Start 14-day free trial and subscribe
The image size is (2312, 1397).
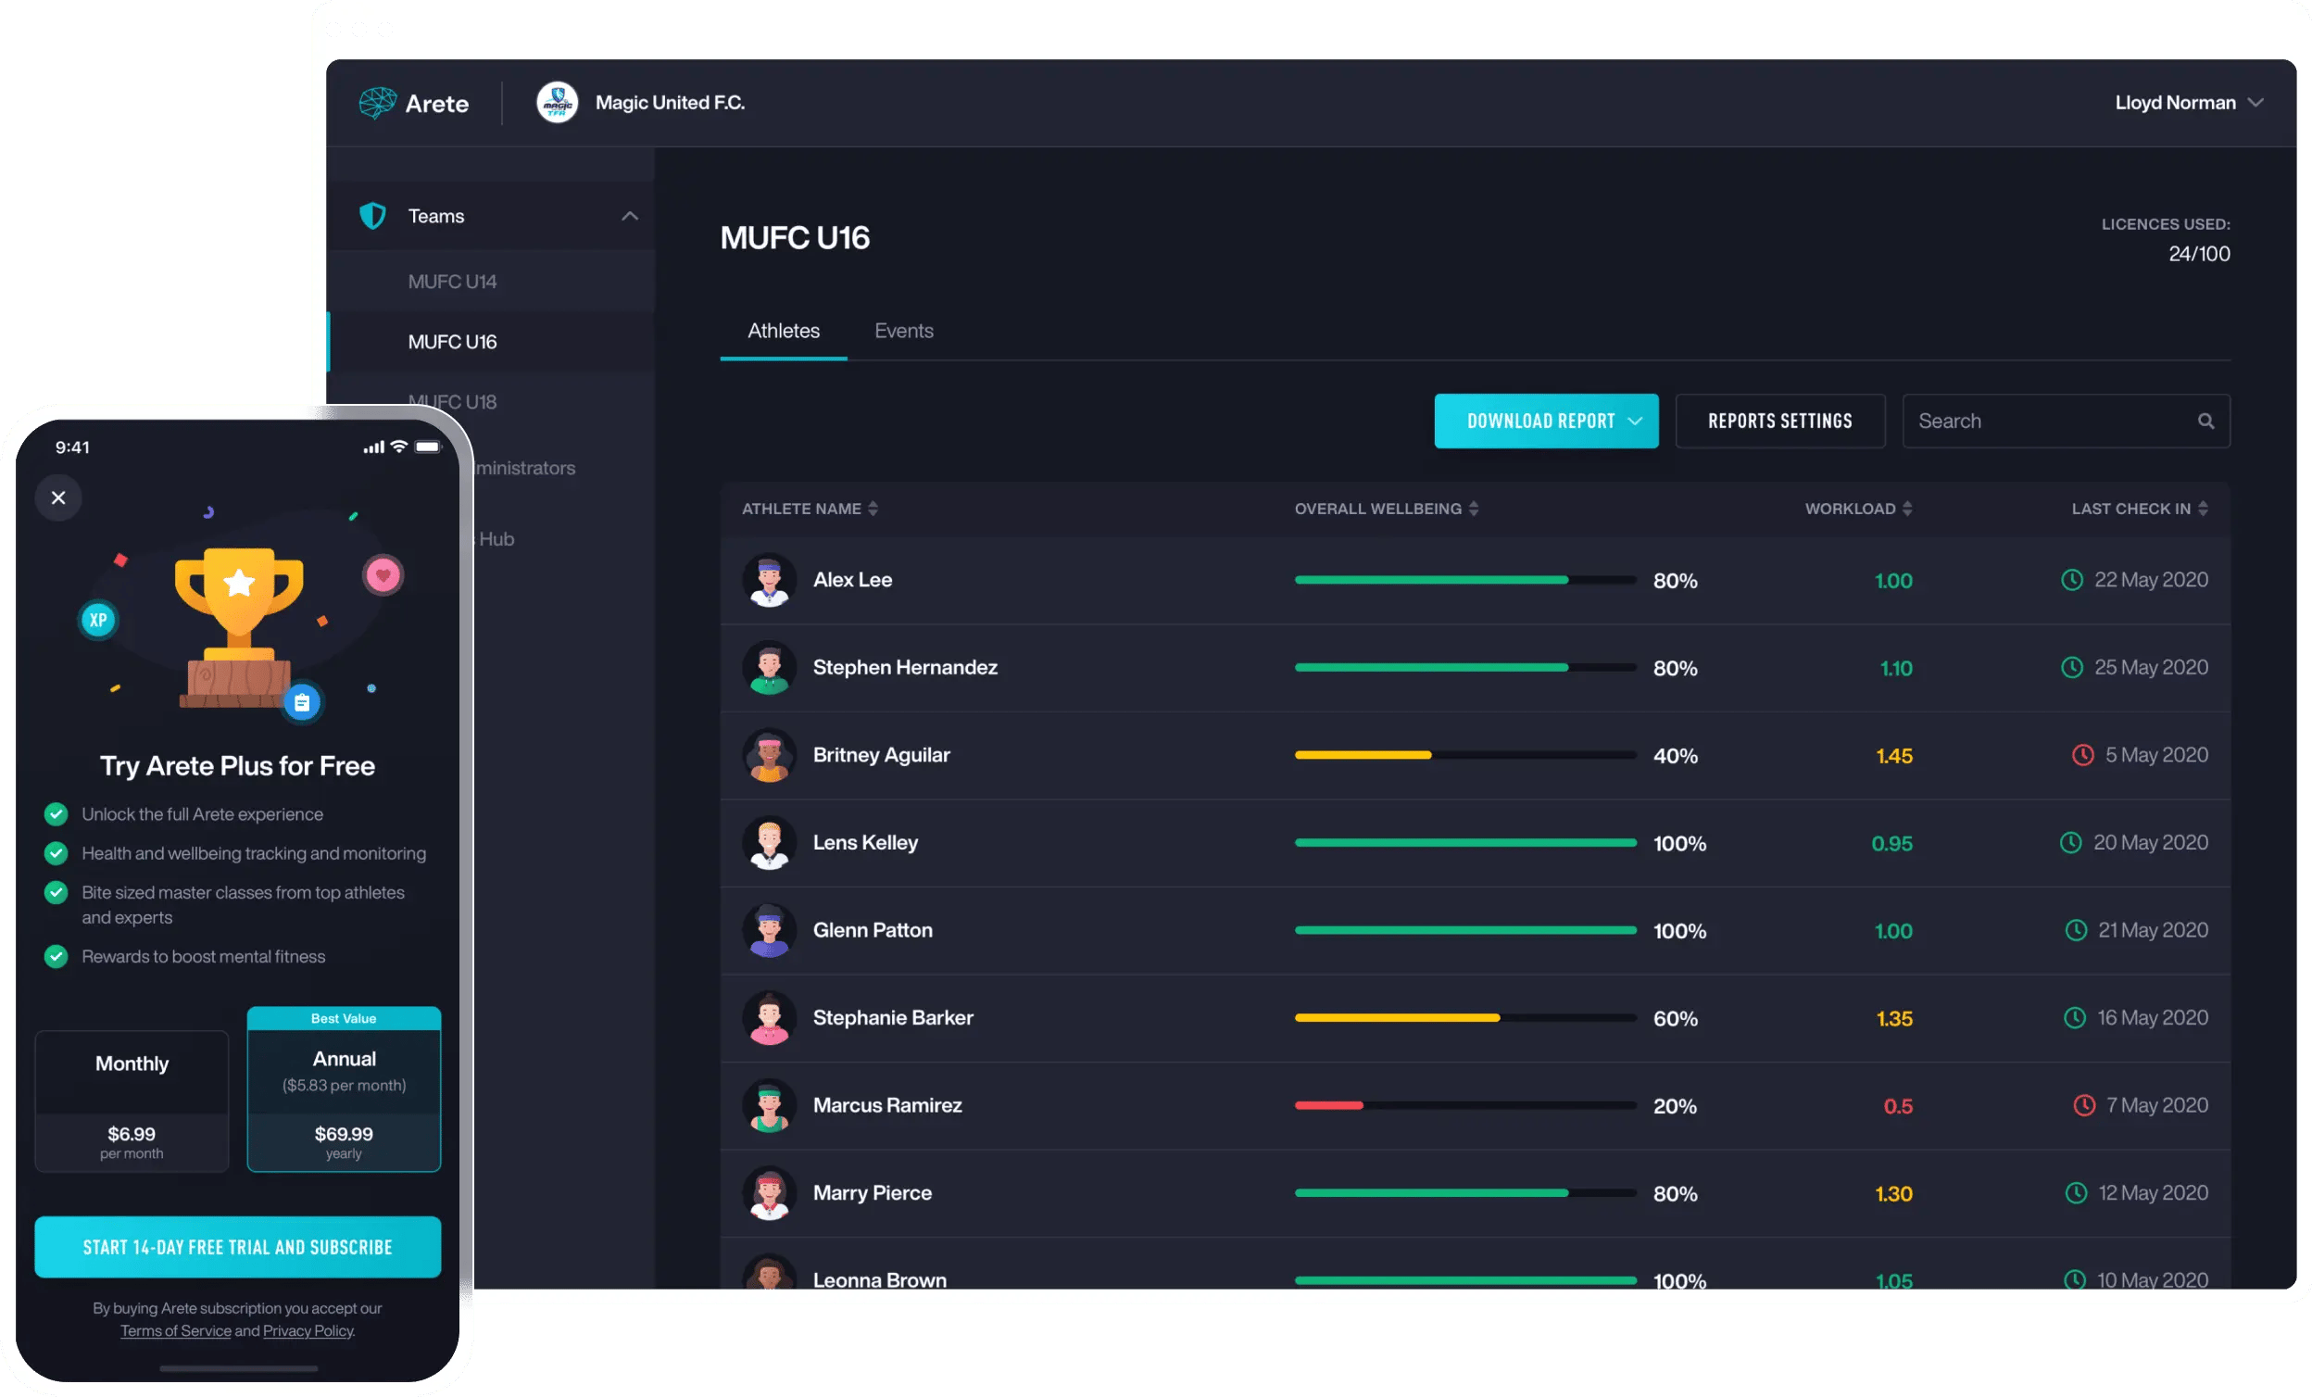click(237, 1247)
